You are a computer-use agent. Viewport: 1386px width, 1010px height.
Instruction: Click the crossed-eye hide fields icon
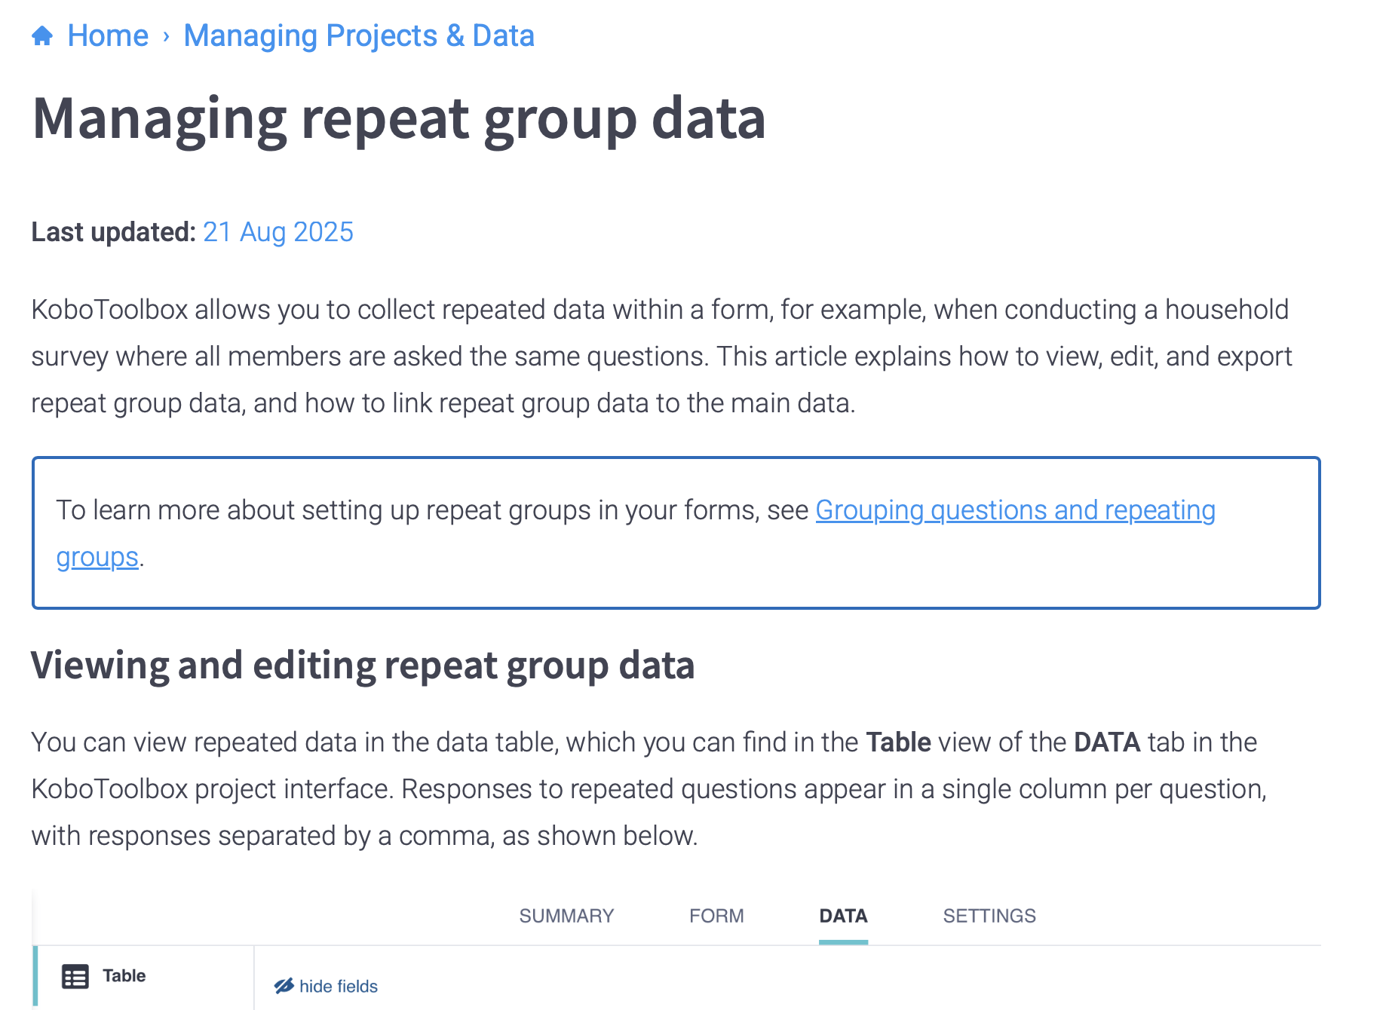click(284, 986)
